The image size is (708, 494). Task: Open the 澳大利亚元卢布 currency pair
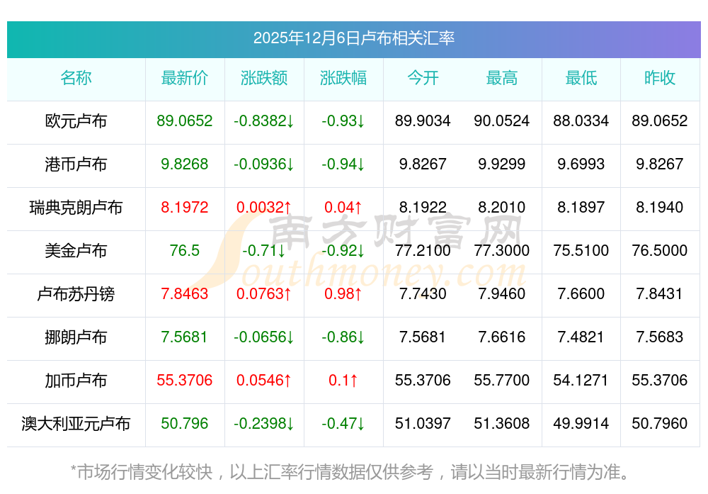point(76,424)
